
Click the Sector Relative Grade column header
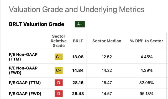coord(59,41)
